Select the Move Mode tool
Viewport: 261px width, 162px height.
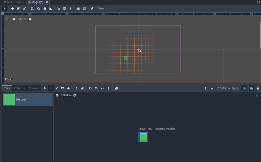click(12, 8)
